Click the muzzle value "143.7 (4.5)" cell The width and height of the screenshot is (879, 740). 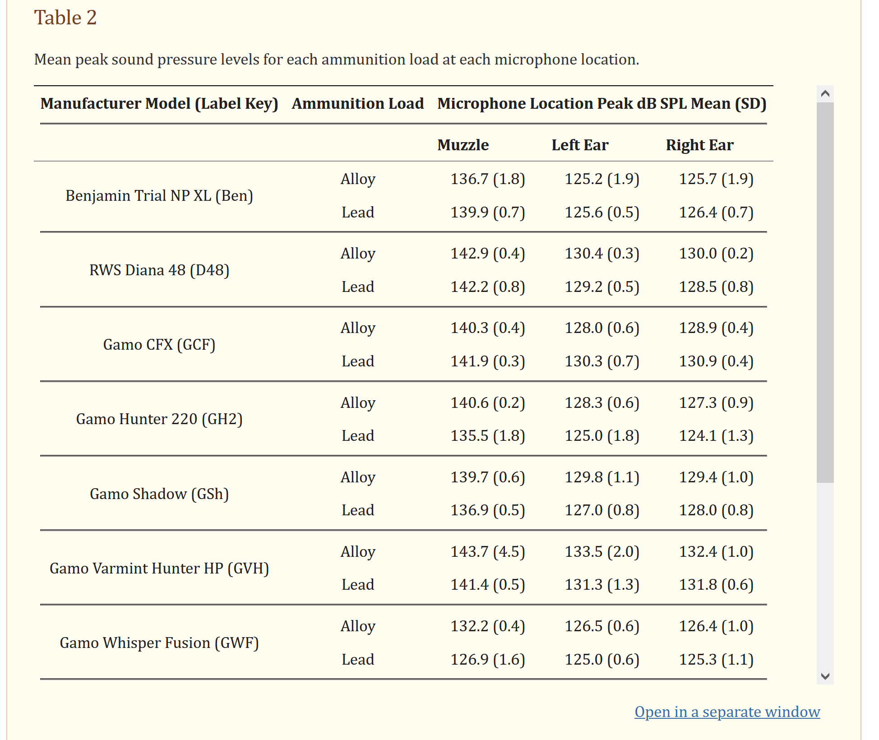click(x=488, y=552)
